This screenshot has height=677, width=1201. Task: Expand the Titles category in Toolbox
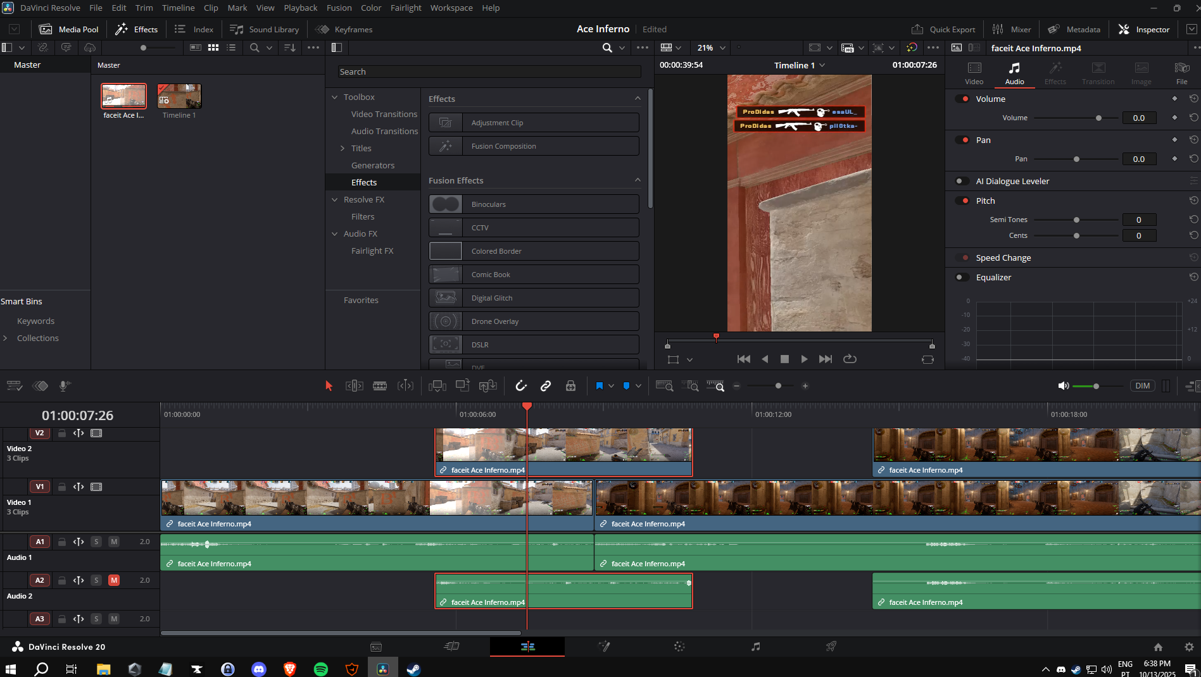click(343, 148)
